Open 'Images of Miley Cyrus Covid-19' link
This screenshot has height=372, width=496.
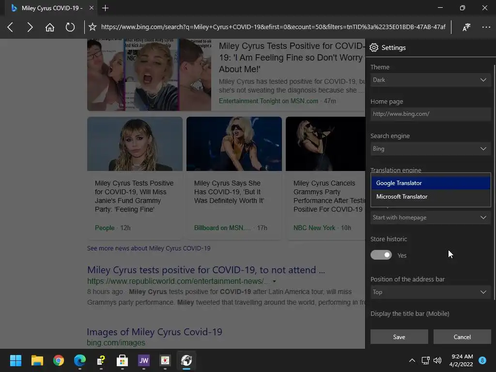155,332
